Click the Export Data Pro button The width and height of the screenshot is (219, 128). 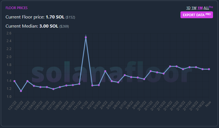197,15
